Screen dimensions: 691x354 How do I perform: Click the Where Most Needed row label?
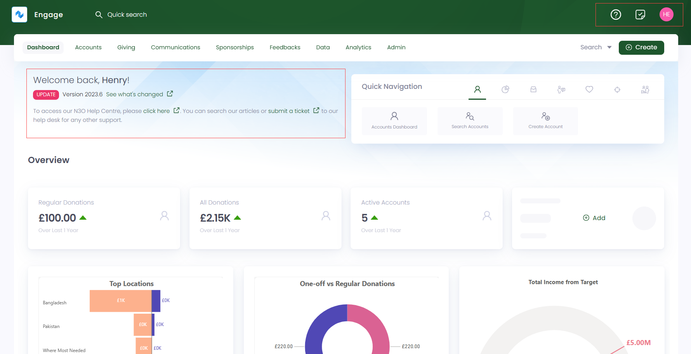pyautogui.click(x=64, y=351)
